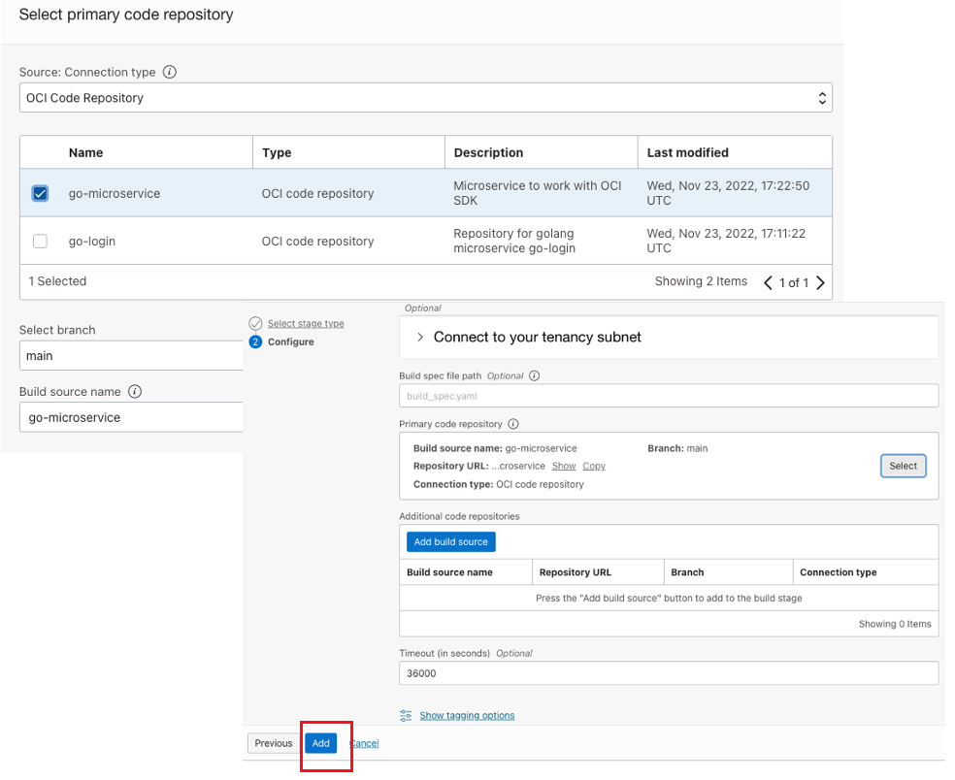The image size is (955, 780).
Task: Show the full repository URL
Action: [563, 466]
